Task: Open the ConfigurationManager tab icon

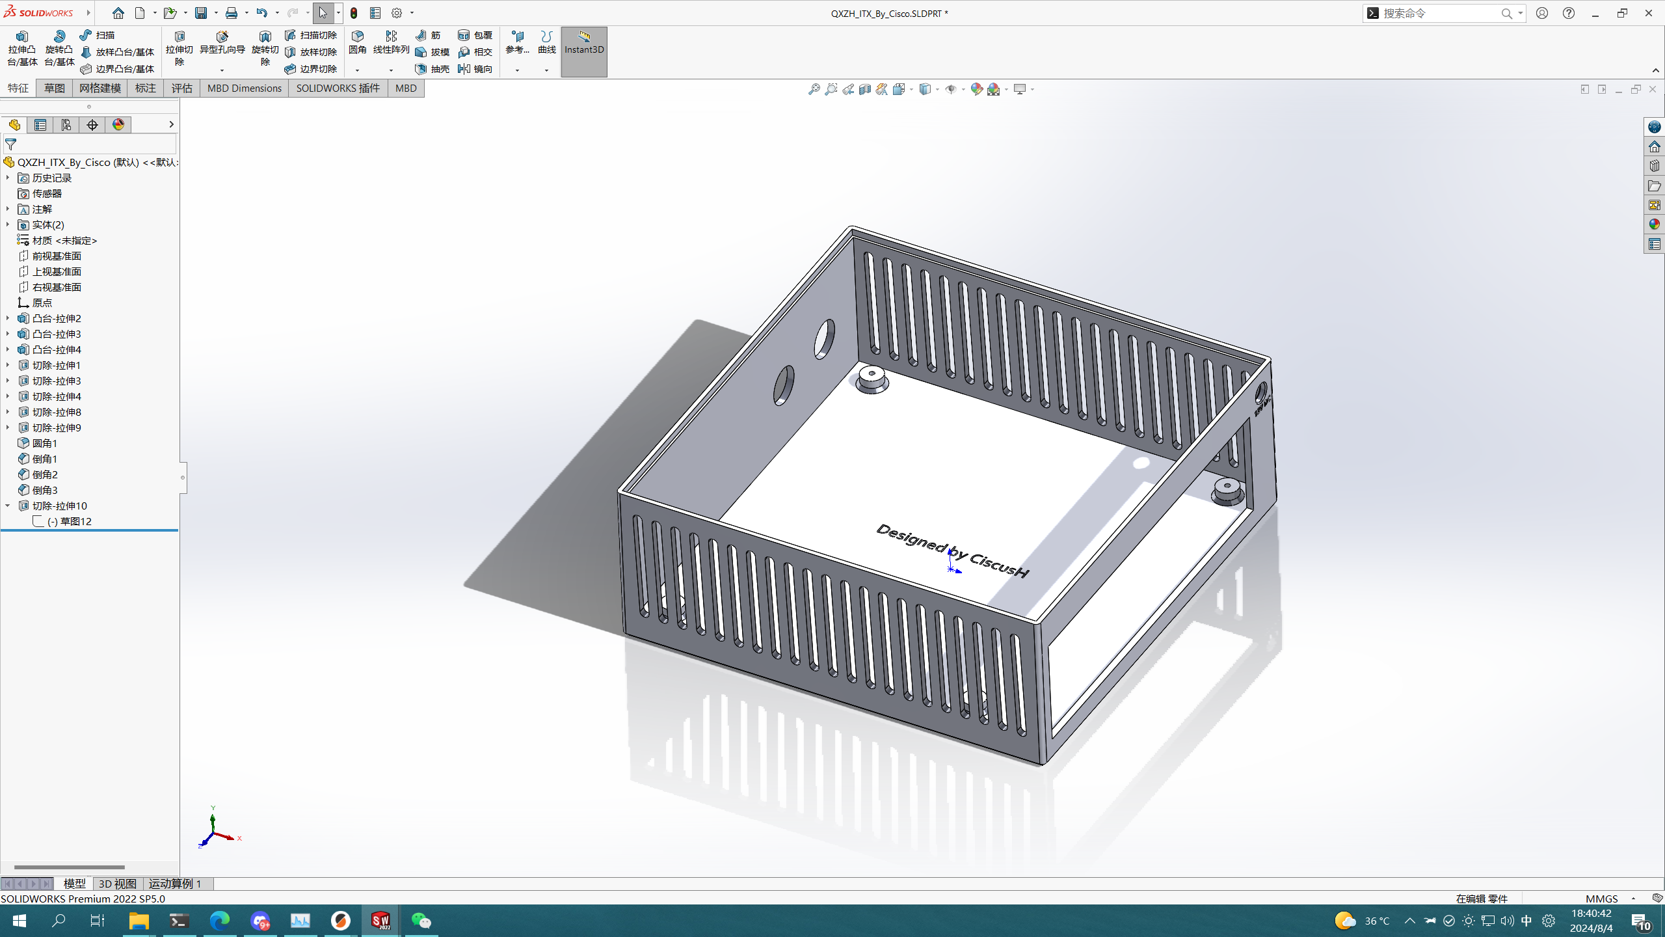Action: tap(66, 125)
